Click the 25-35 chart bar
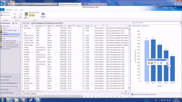Viewport: 182px width, 102px height. tap(153, 60)
